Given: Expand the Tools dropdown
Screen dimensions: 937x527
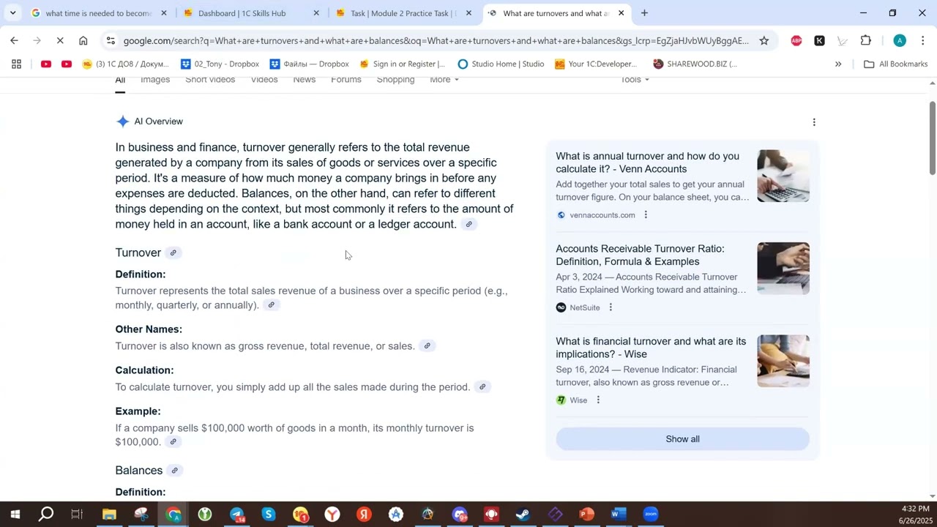Looking at the screenshot, I should [635, 80].
